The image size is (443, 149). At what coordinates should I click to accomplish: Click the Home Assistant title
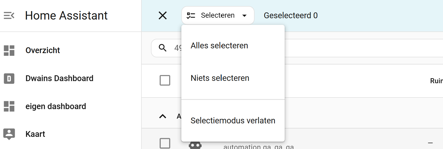point(66,16)
